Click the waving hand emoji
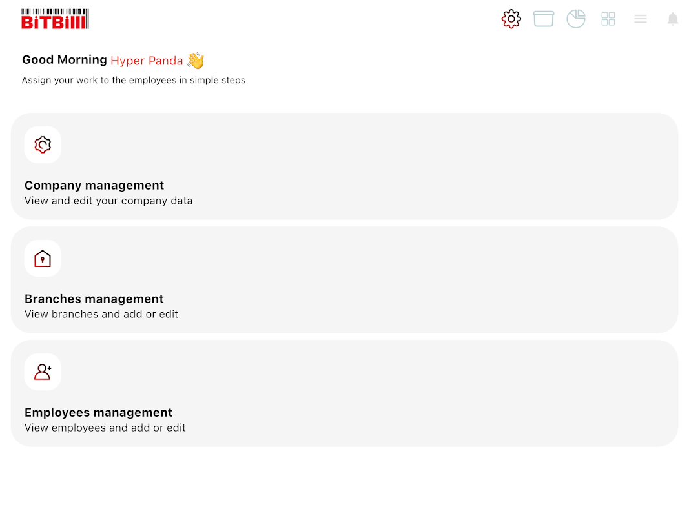Screen dimensions: 689x516 [196, 61]
